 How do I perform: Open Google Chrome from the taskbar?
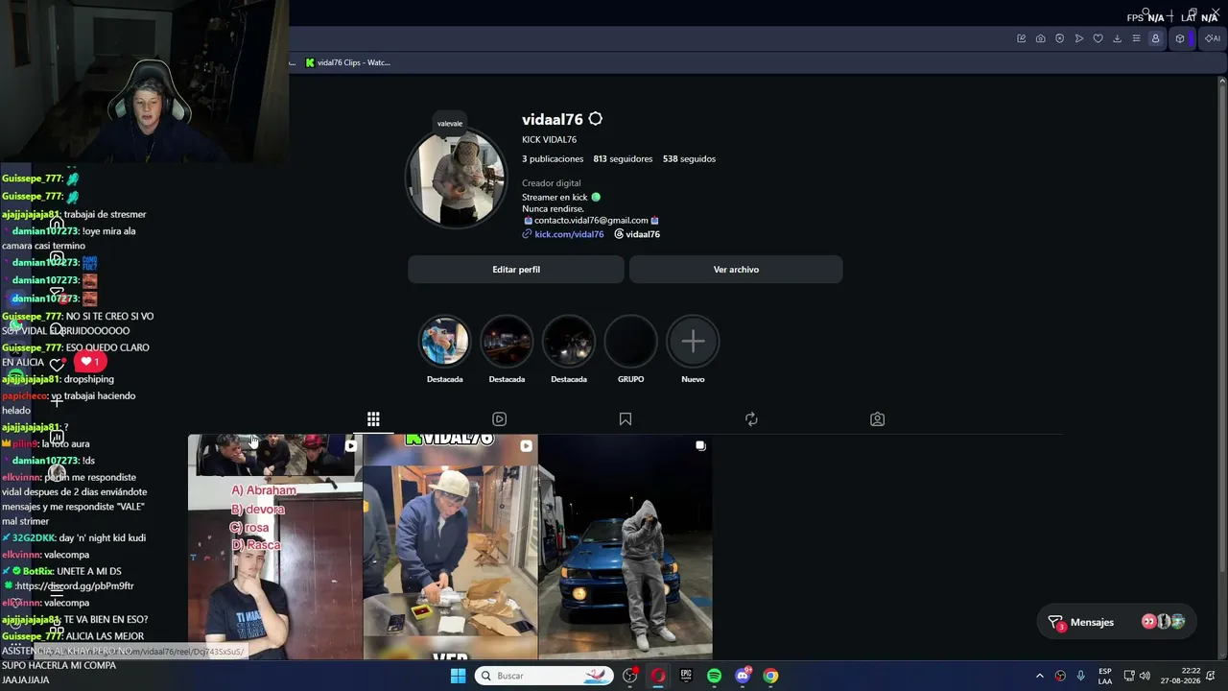[770, 676]
